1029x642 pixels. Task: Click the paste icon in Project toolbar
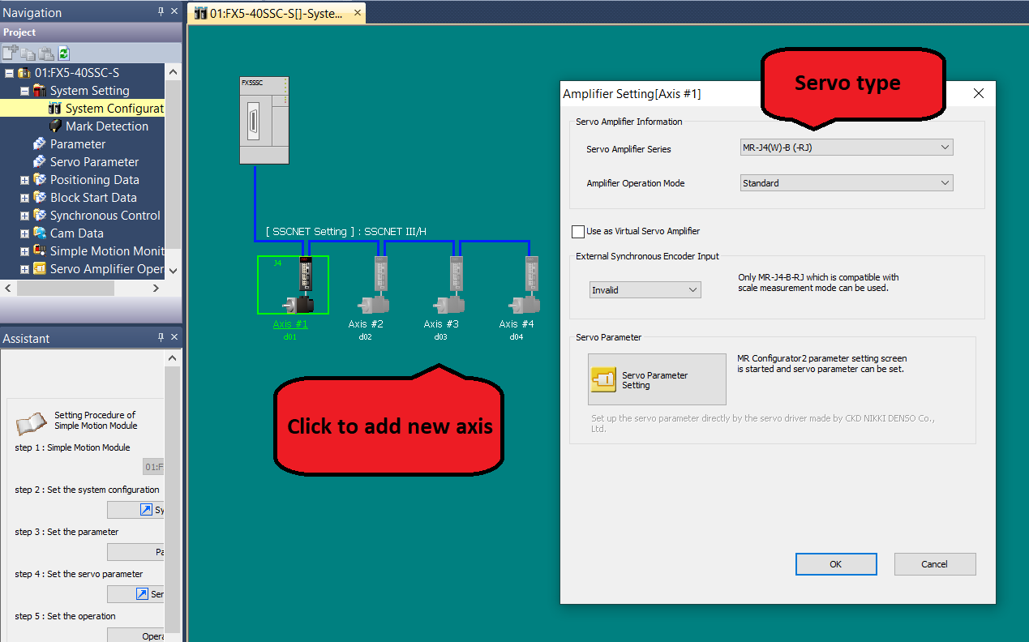[x=46, y=53]
